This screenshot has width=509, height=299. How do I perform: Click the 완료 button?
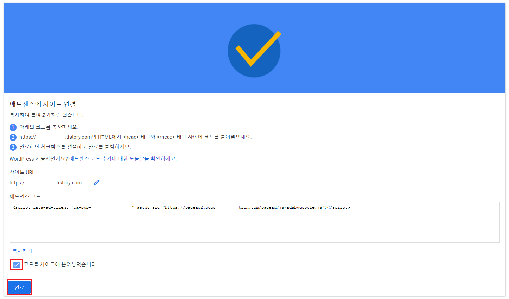pos(19,287)
